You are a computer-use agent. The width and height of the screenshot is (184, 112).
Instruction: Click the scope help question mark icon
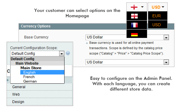(x=68, y=53)
